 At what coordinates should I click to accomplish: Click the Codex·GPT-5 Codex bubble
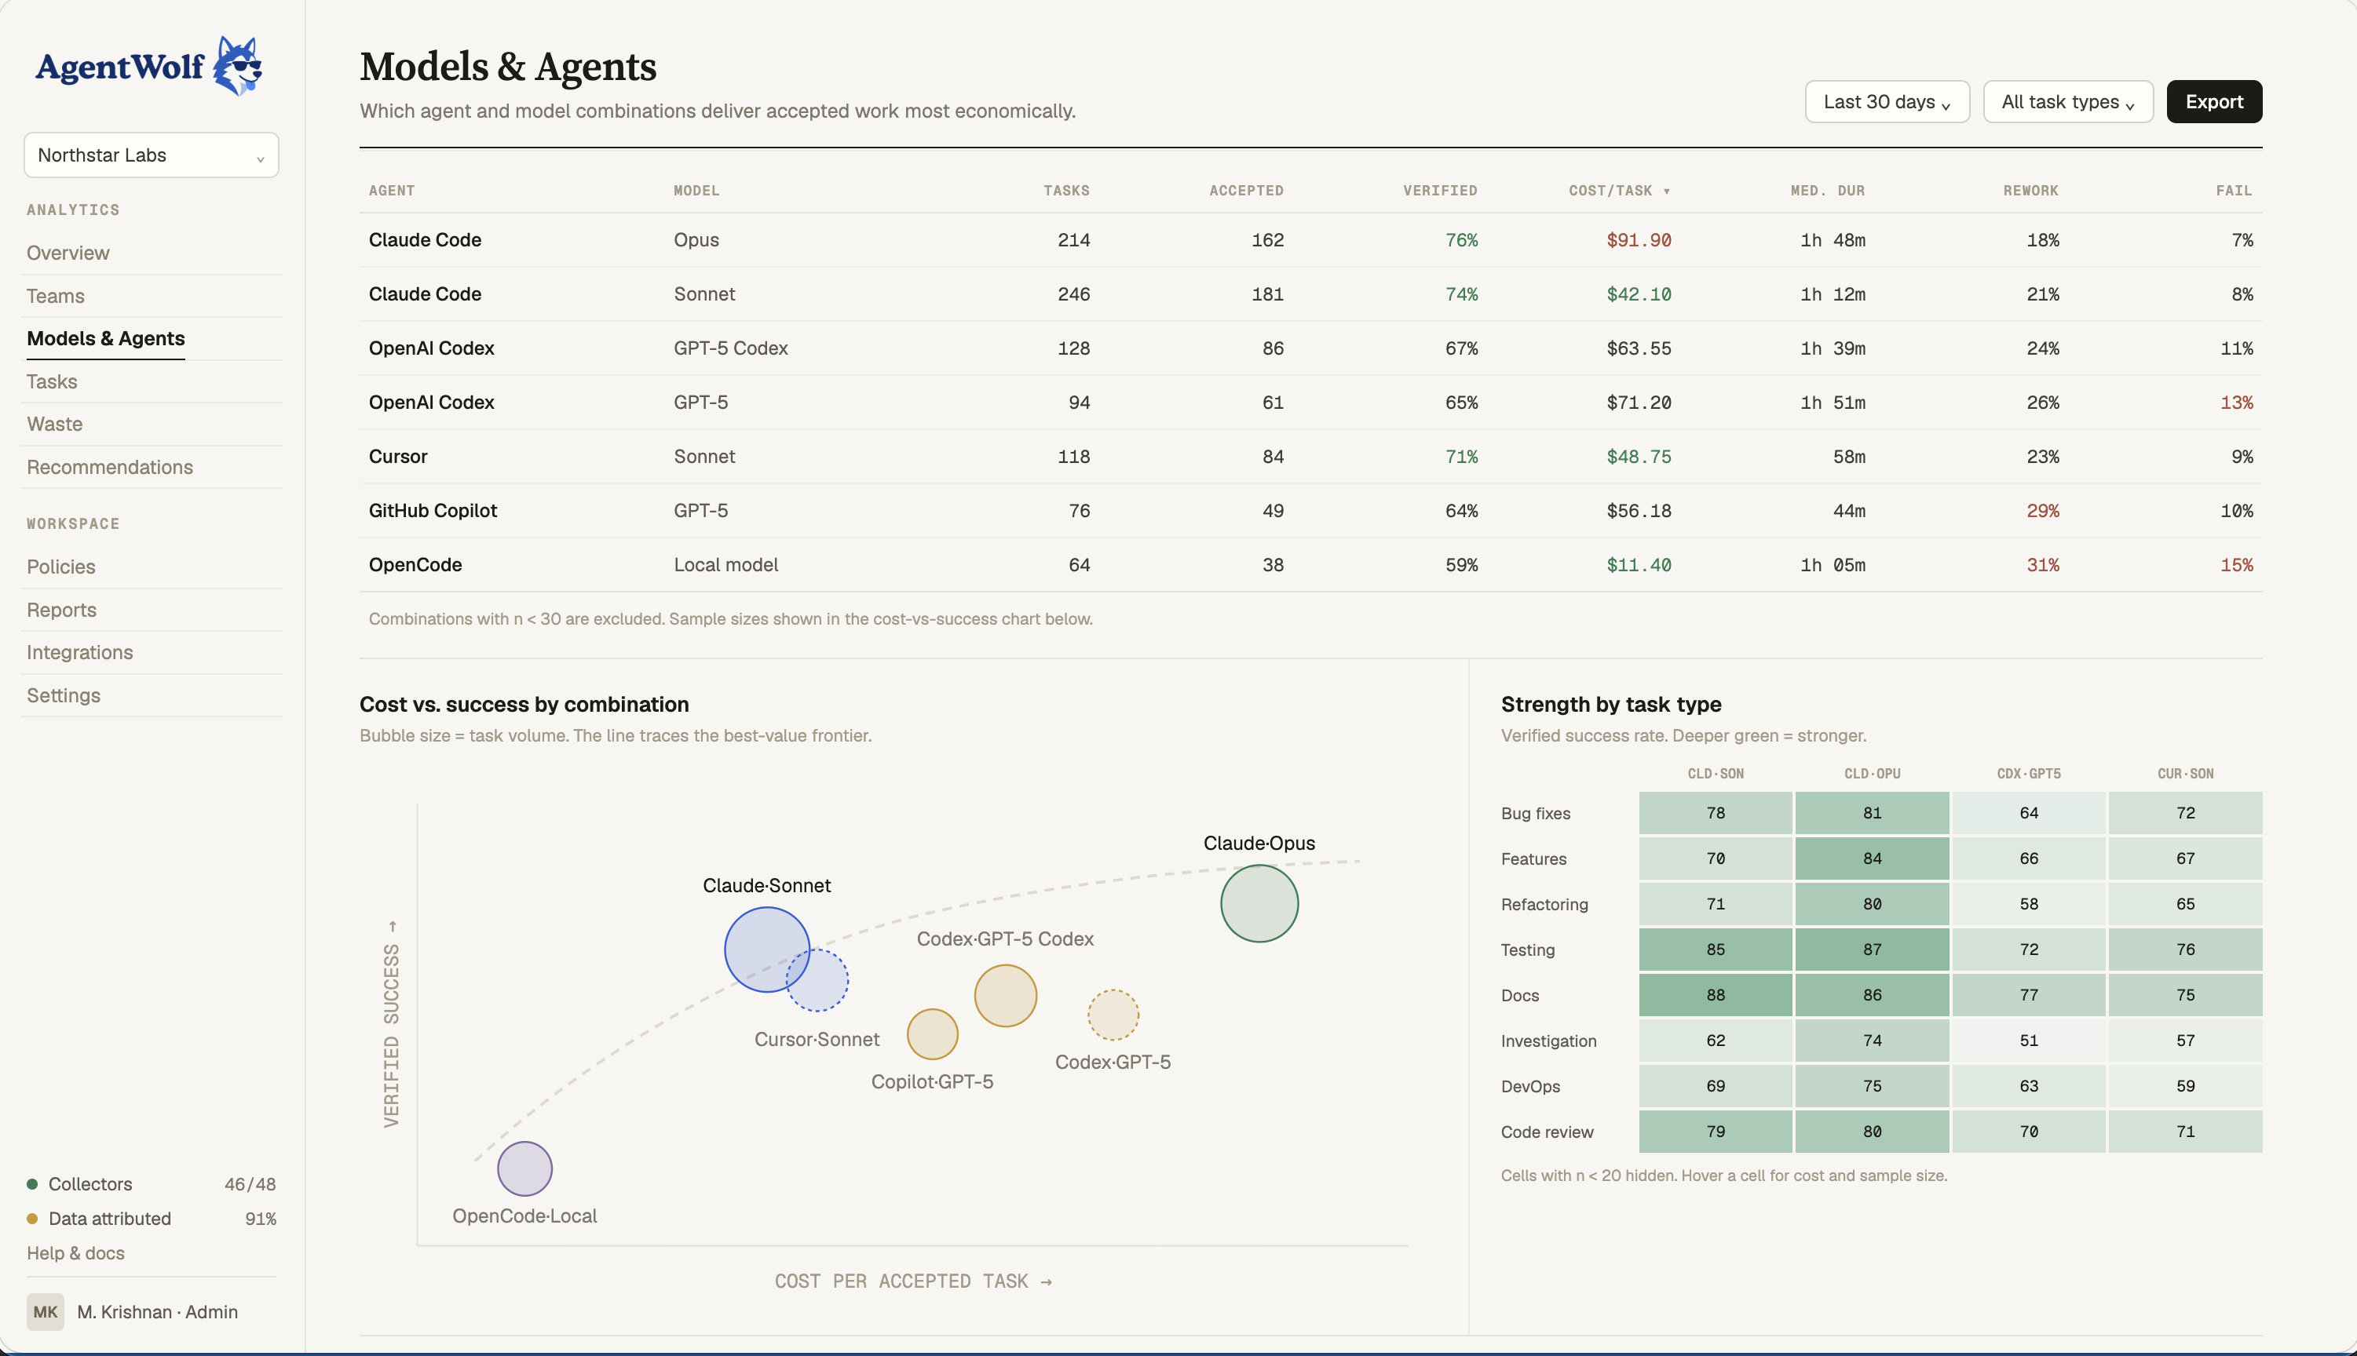[x=1005, y=996]
